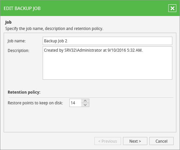Click the bold 'Job' heading
180x150 pixels.
8,22
